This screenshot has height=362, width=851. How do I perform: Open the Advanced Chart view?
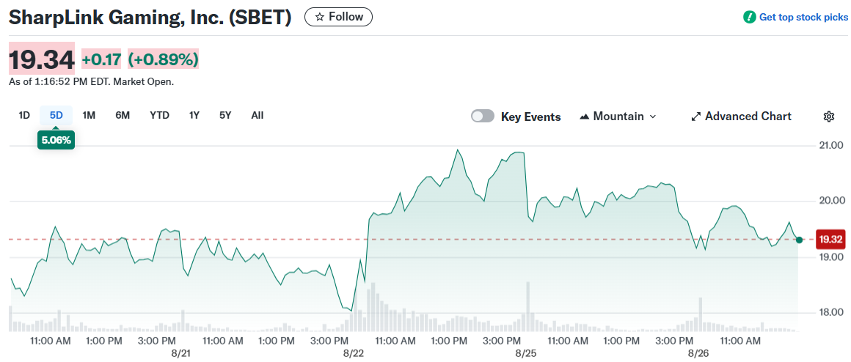(x=748, y=117)
